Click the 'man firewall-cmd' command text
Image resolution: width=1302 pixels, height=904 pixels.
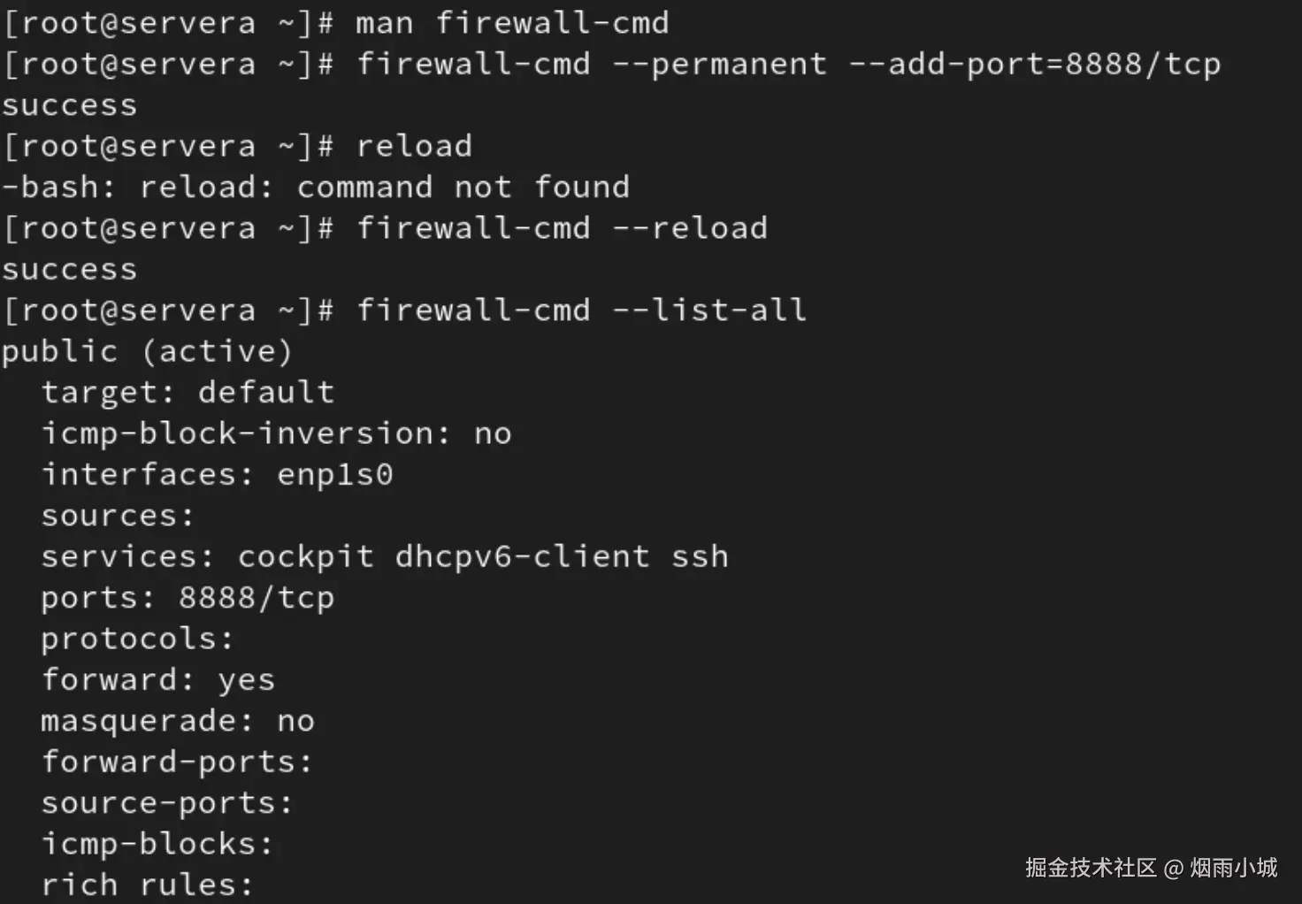512,23
